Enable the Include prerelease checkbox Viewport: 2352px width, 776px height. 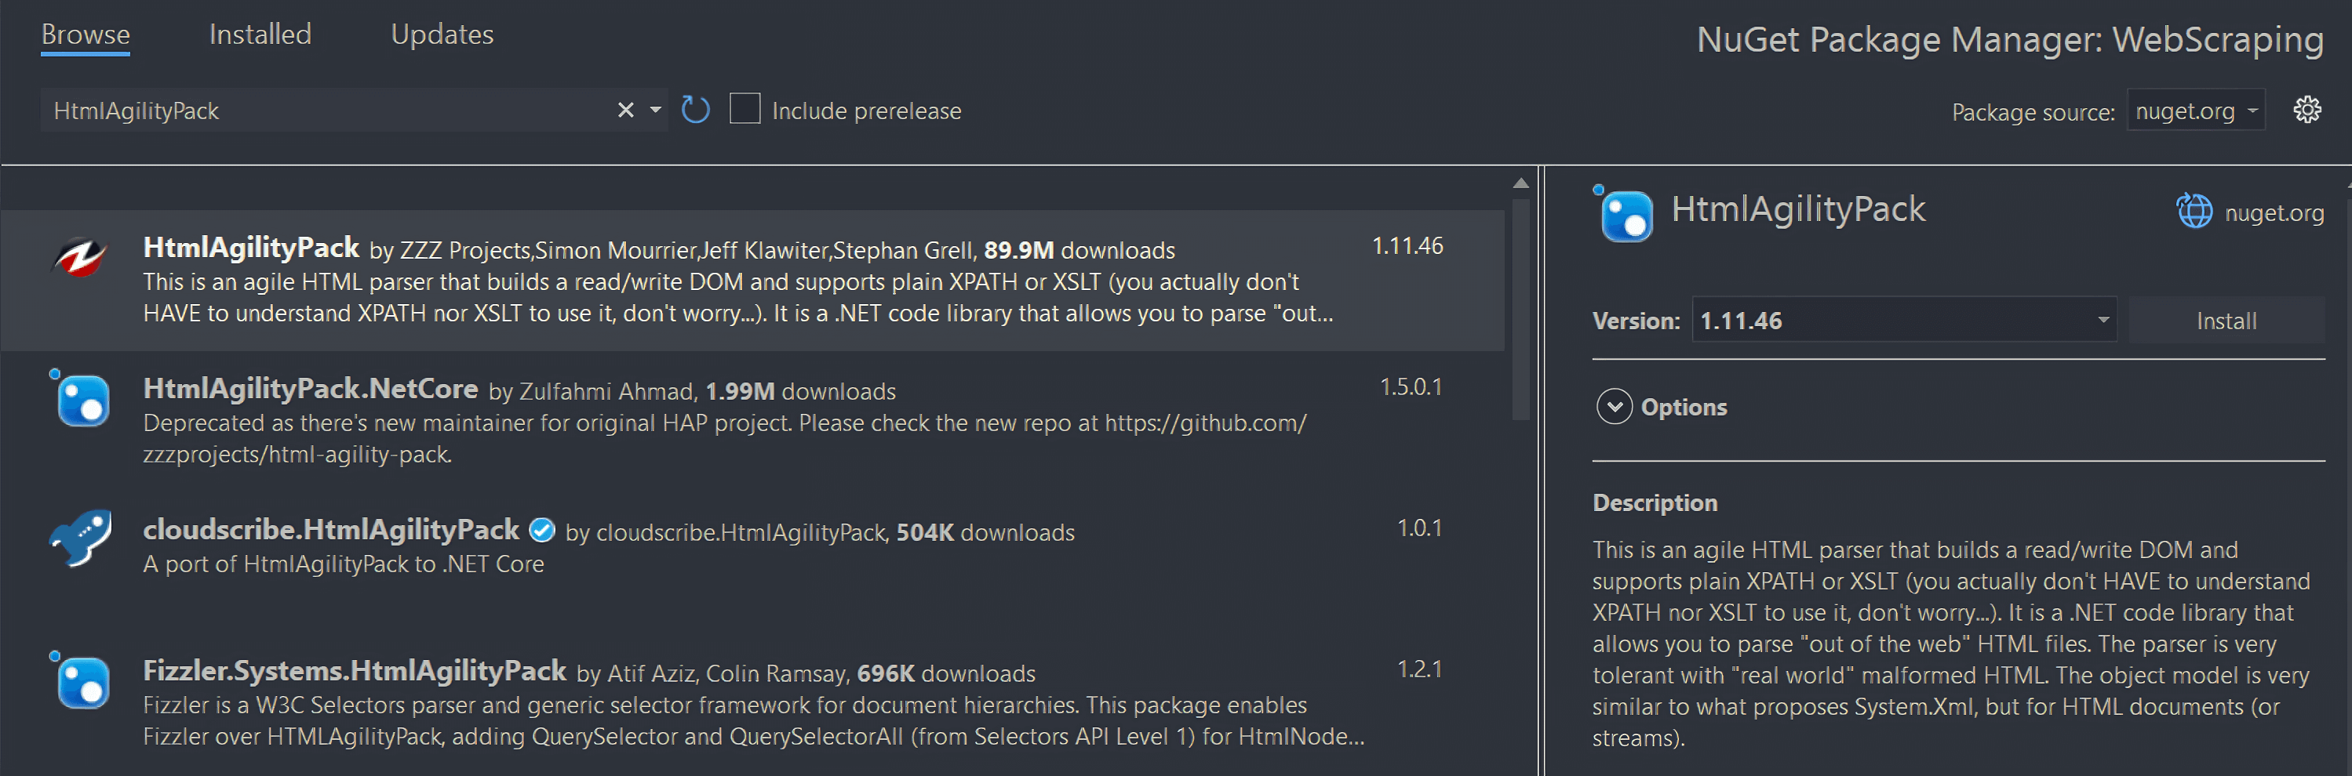pyautogui.click(x=745, y=110)
